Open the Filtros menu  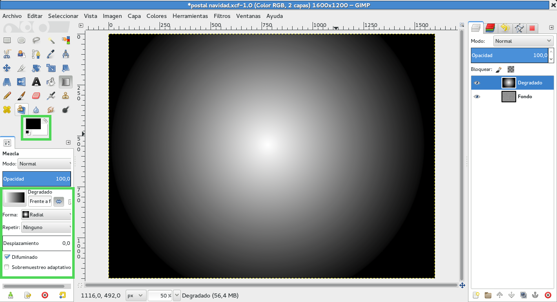222,16
